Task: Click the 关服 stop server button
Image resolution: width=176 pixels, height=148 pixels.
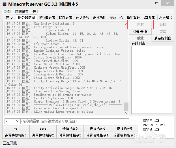Action: click(x=163, y=25)
